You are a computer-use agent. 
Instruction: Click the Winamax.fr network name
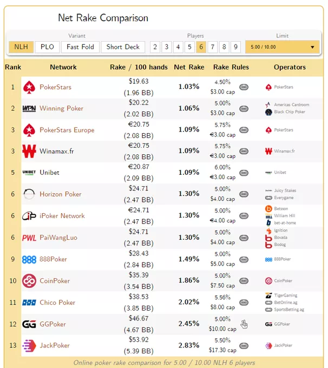click(x=57, y=151)
